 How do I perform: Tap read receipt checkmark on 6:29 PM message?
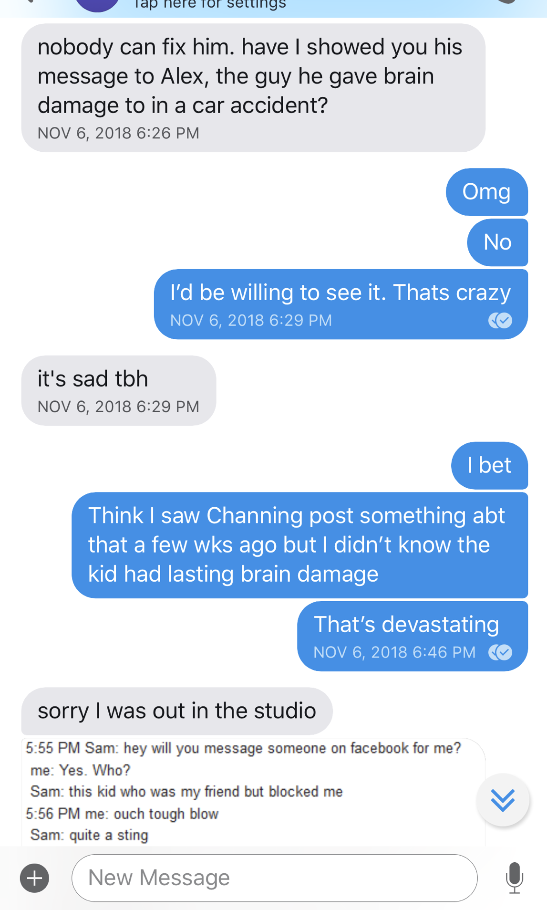500,320
